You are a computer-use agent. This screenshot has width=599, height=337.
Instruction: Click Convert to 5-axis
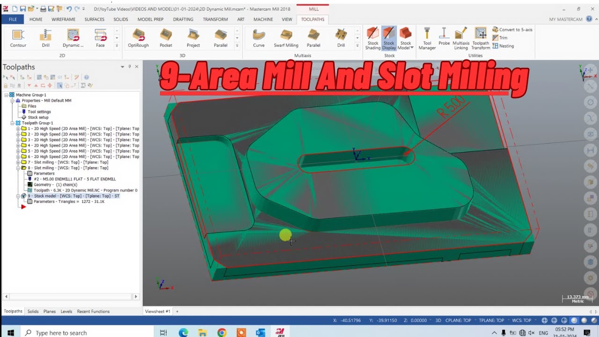point(512,29)
